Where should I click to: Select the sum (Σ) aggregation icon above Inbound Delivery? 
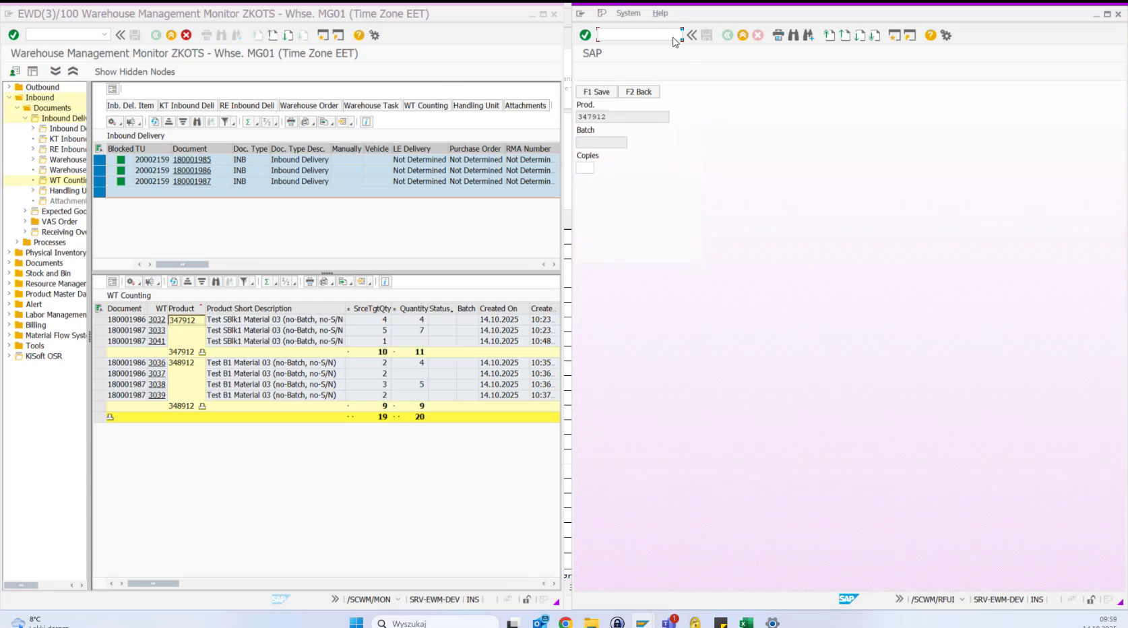(247, 122)
